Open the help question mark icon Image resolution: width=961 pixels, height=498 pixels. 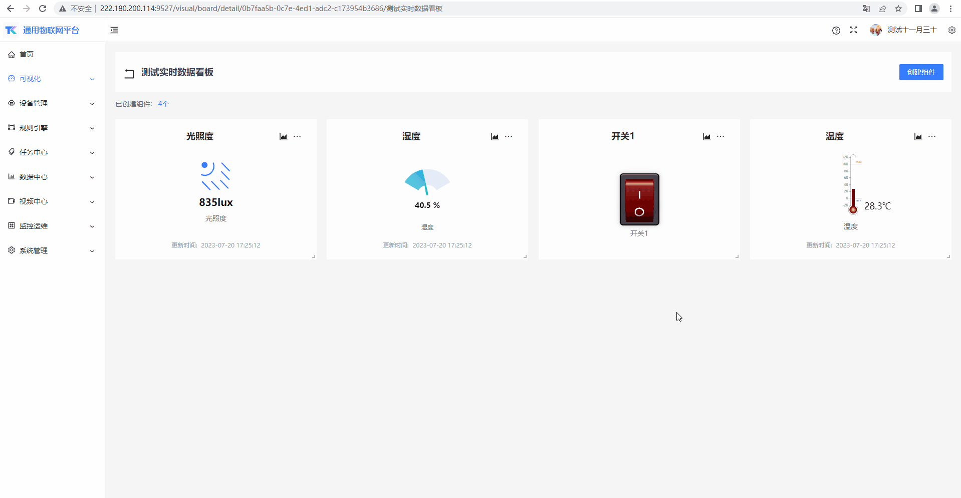[x=836, y=31]
